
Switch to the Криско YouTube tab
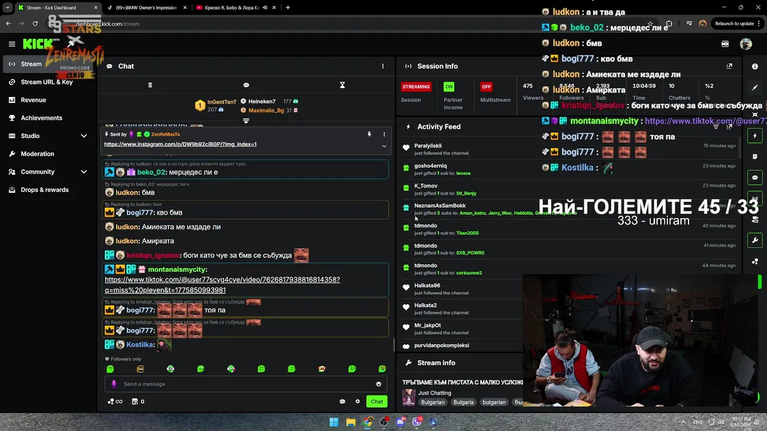[x=237, y=8]
